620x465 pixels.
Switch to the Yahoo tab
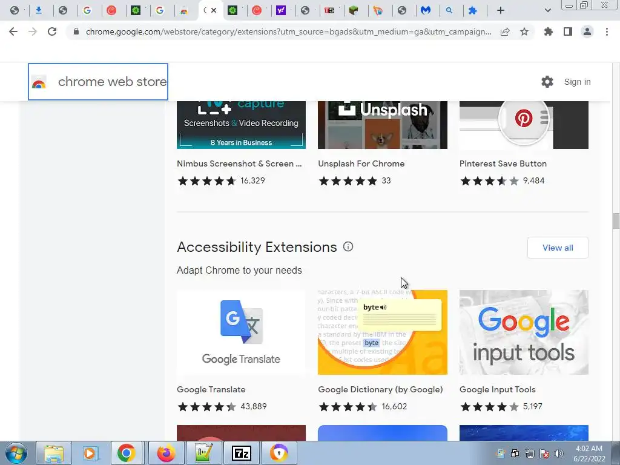[281, 11]
